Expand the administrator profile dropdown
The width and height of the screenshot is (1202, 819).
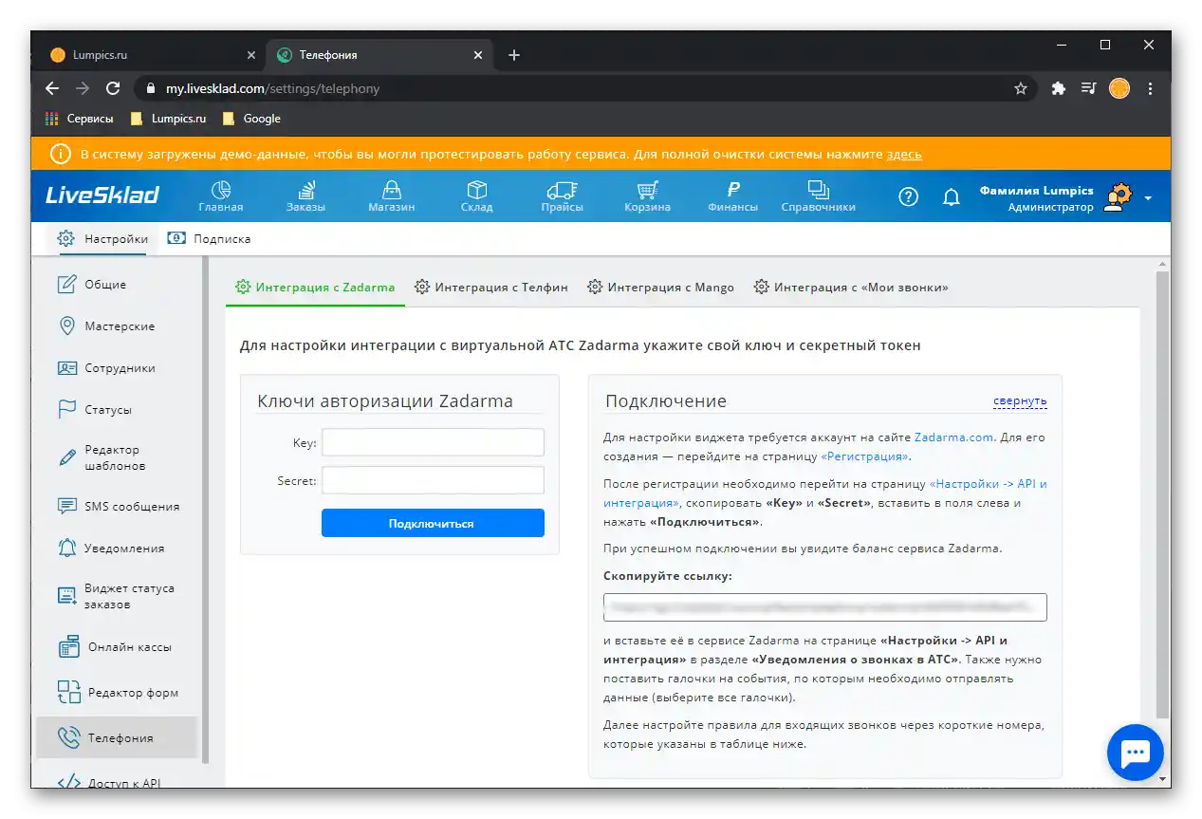pos(1149,196)
